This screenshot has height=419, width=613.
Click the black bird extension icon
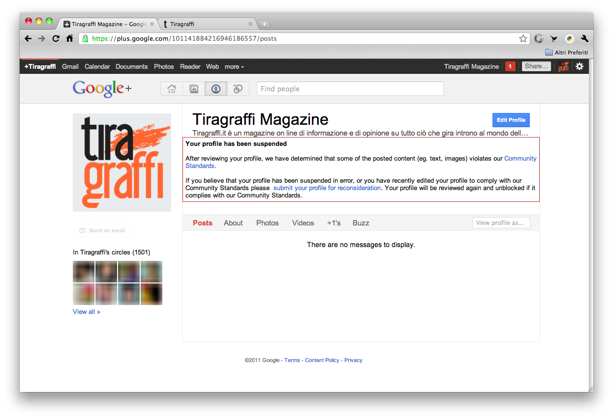[x=554, y=38]
